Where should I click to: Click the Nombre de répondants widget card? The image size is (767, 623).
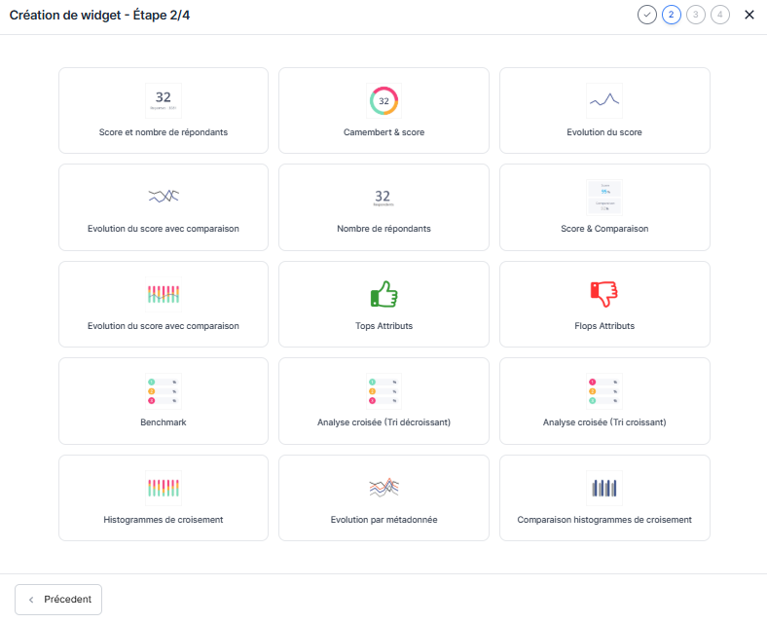coord(383,207)
